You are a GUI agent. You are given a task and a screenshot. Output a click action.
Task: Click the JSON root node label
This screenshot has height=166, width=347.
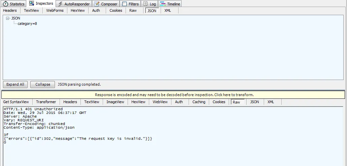(16, 18)
